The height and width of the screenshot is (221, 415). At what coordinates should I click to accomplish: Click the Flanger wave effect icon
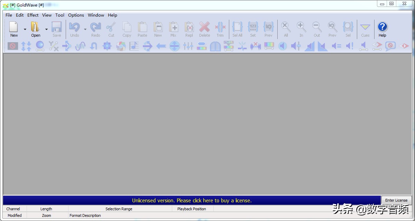click(x=80, y=46)
